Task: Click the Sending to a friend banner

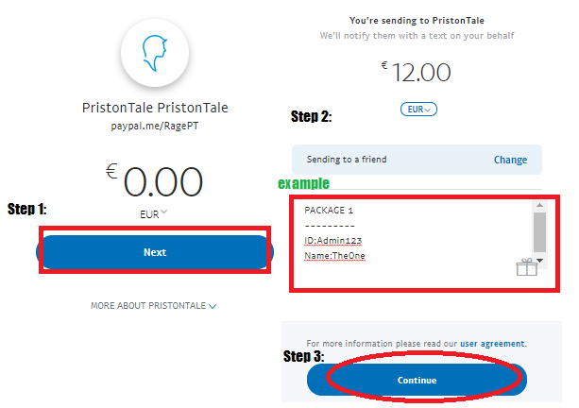Action: 417,160
